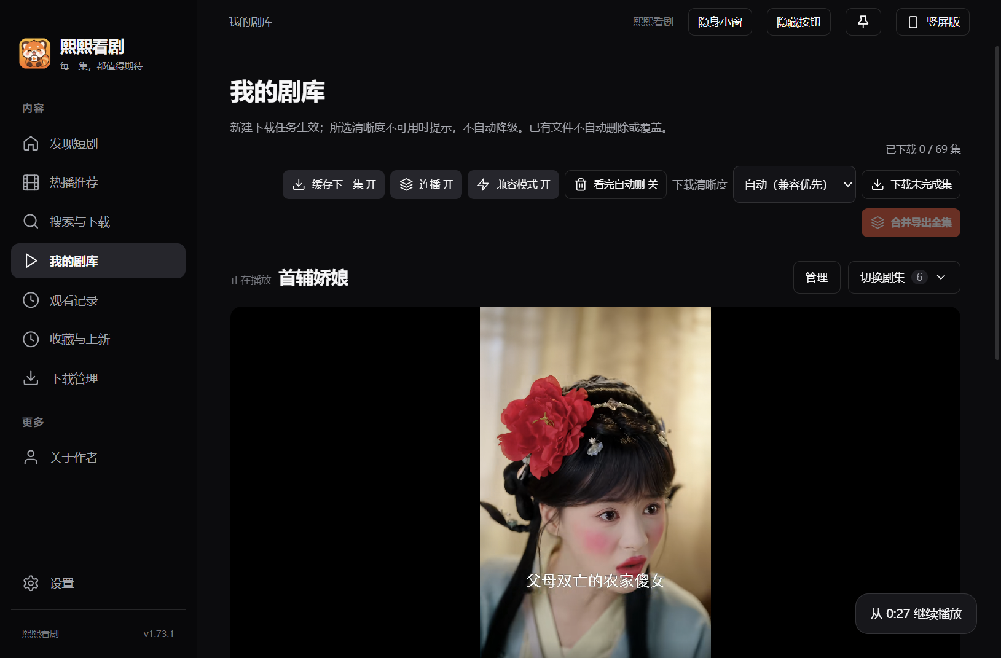Toggle 连播 autoplay setting
The height and width of the screenshot is (658, 1001).
click(x=426, y=185)
